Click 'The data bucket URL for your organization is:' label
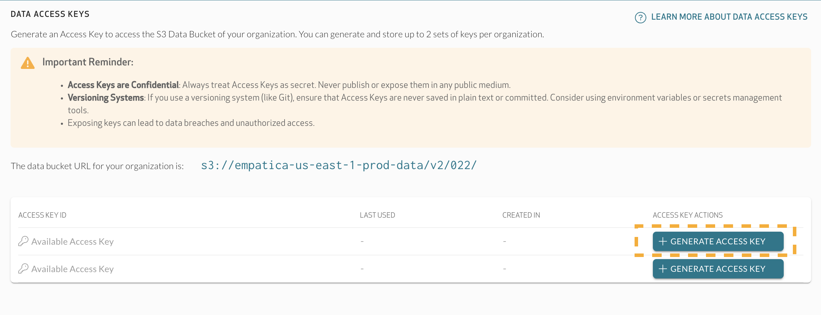Image resolution: width=821 pixels, height=315 pixels. tap(97, 166)
